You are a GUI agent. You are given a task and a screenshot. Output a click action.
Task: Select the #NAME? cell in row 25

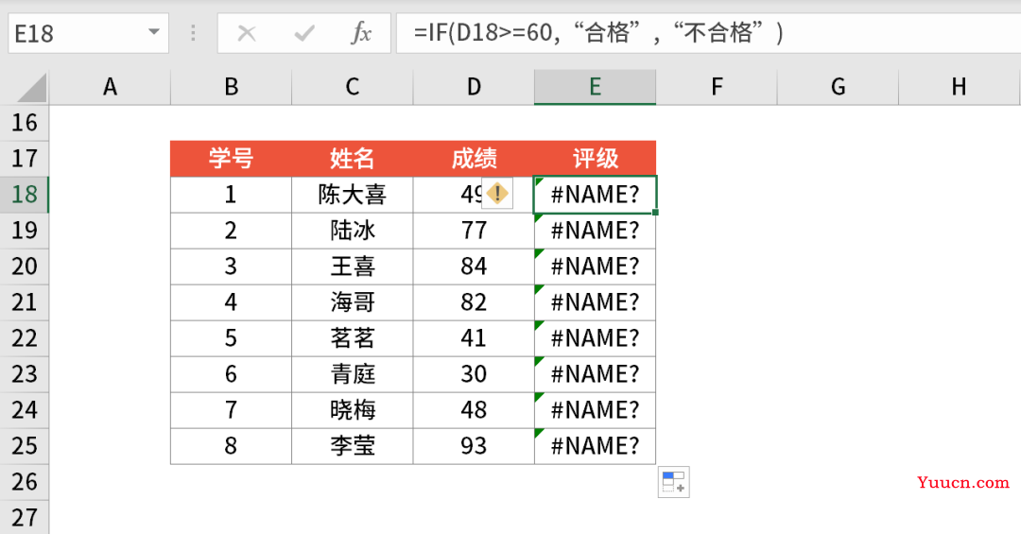(596, 445)
